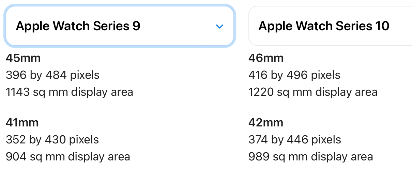Click the 42mm size heading

266,123
